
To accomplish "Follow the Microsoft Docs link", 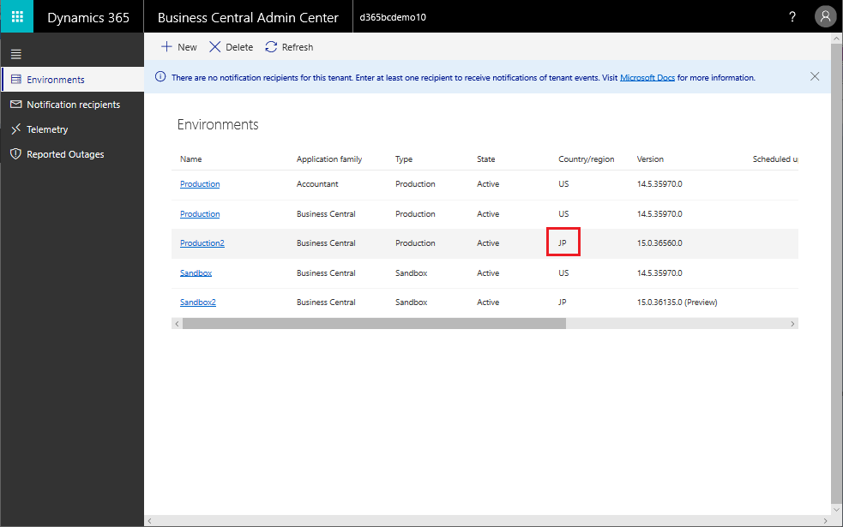I will tap(647, 77).
